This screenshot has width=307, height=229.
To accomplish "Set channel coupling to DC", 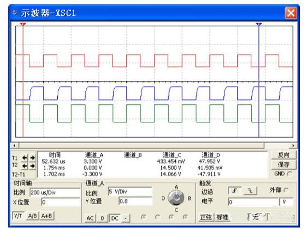I will click(x=115, y=218).
